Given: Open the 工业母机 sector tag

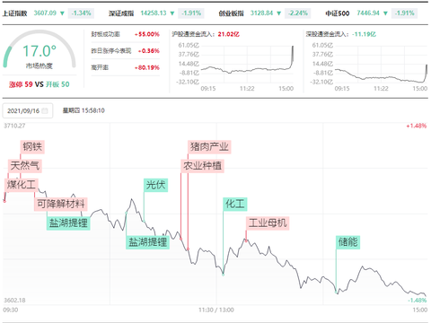Looking at the screenshot, I should pyautogui.click(x=268, y=223).
